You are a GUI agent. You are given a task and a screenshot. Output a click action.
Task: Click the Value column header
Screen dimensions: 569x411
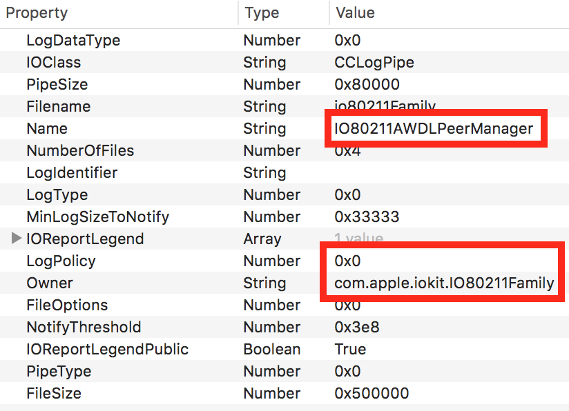pos(355,12)
